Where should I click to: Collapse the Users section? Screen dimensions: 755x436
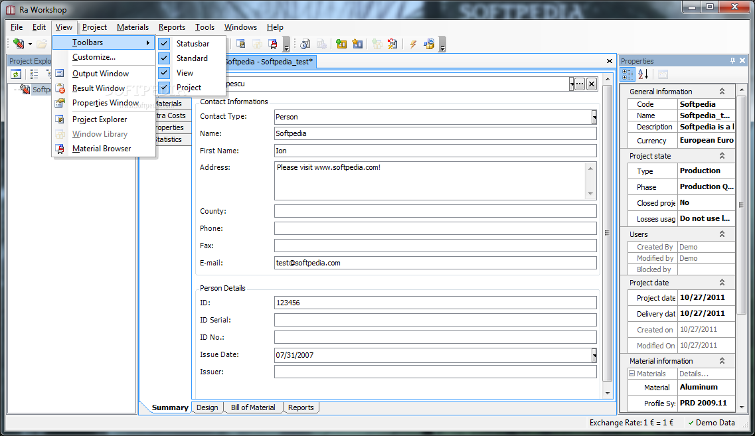pos(722,234)
